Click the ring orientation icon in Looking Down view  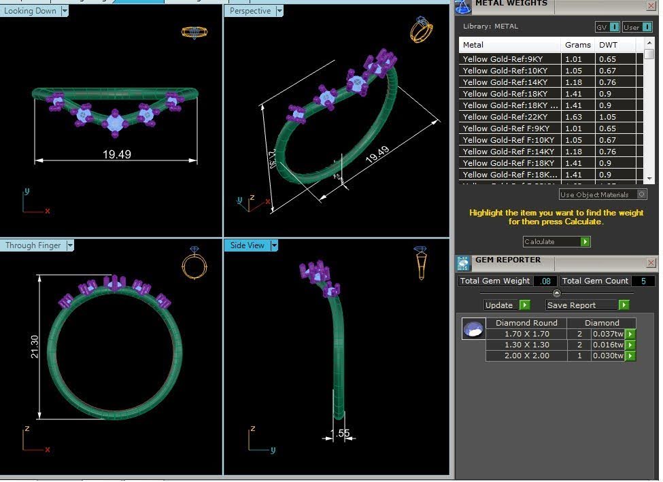pyautogui.click(x=194, y=32)
